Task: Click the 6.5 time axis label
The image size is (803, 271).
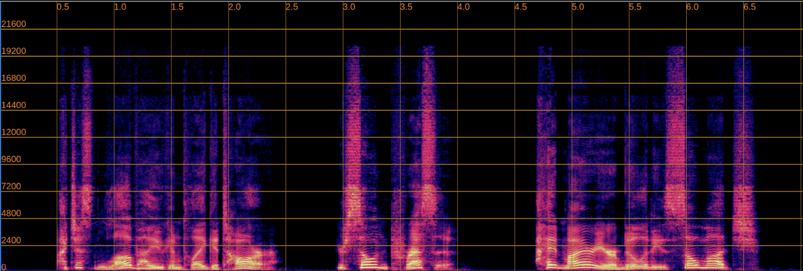Action: click(x=750, y=7)
